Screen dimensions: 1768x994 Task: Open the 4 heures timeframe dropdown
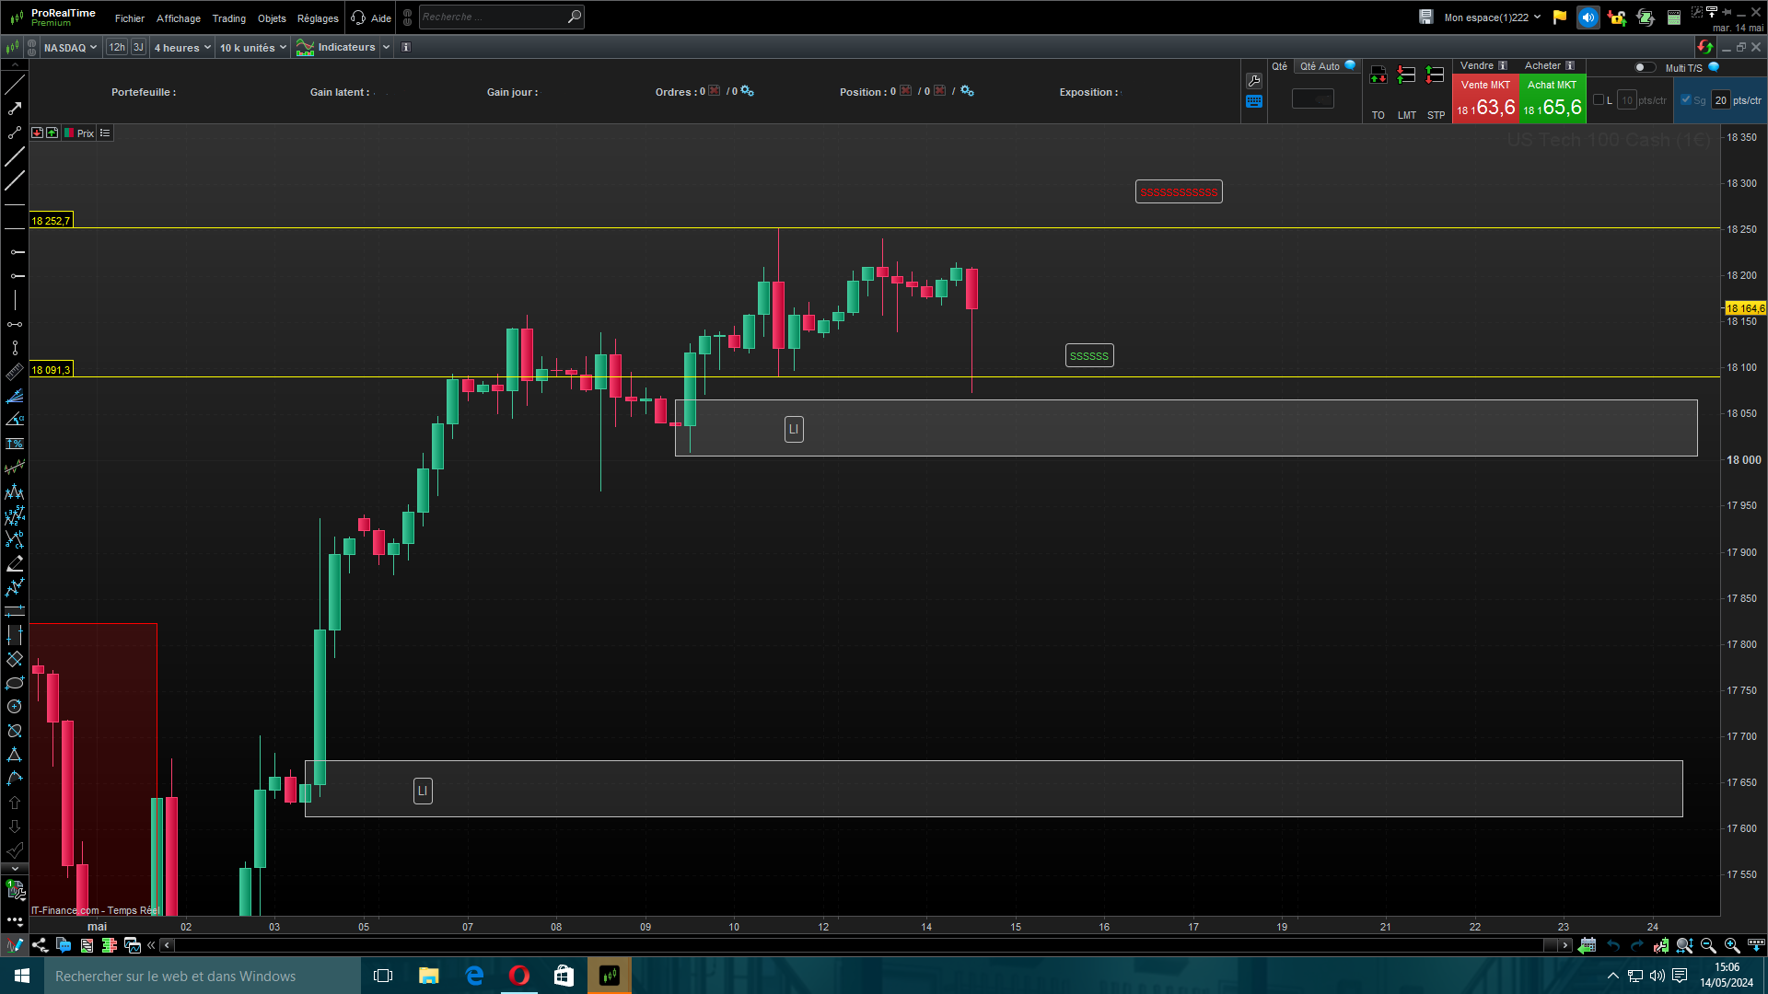coord(182,47)
